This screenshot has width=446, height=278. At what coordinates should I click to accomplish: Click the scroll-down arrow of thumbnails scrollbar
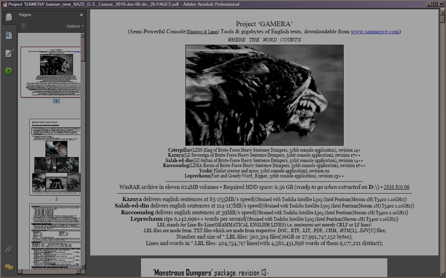83,267
